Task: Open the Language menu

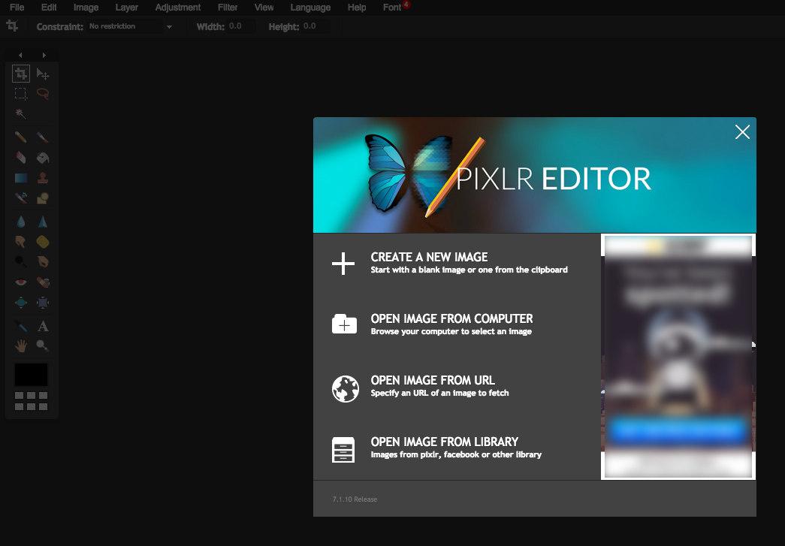Action: pos(310,8)
